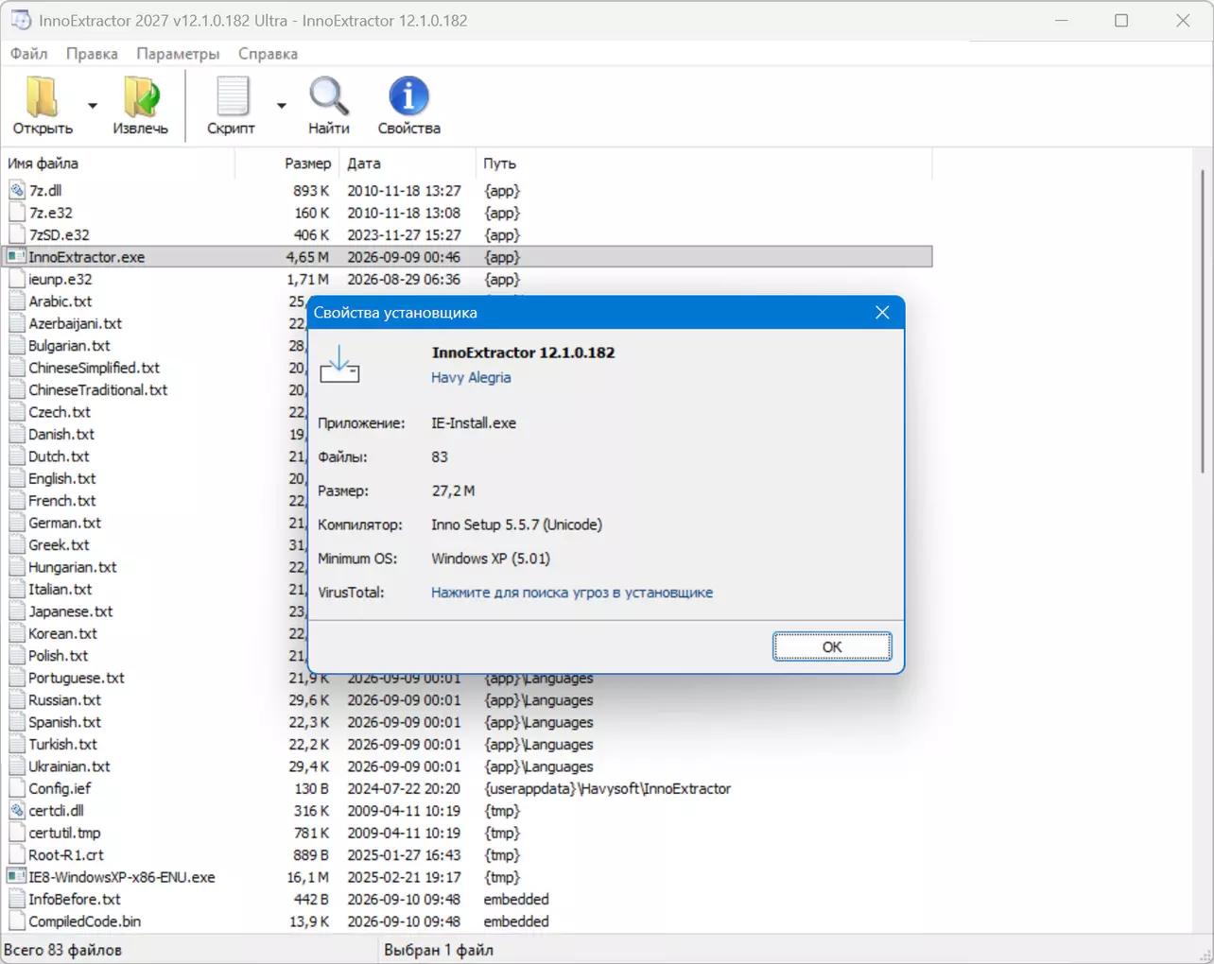Screen dimensions: 1214x964
Task: Click the VirusTotal threat search link
Action: pos(572,593)
